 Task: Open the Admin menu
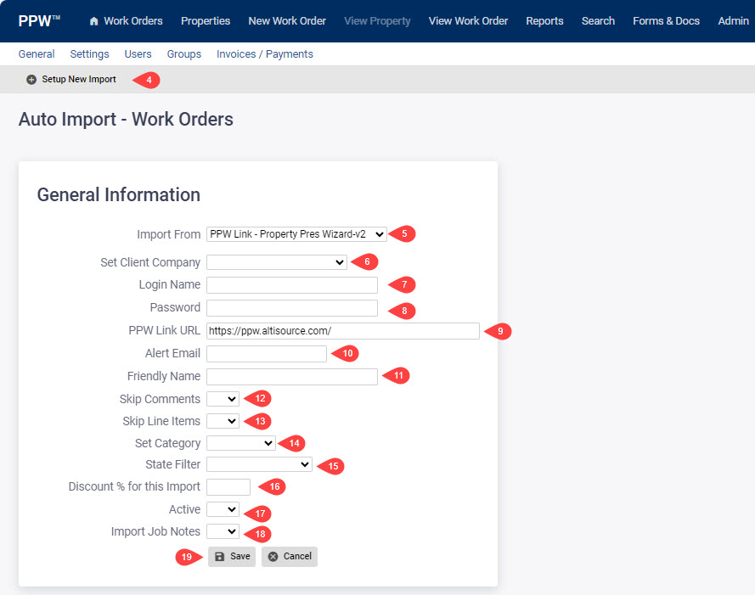tap(733, 20)
